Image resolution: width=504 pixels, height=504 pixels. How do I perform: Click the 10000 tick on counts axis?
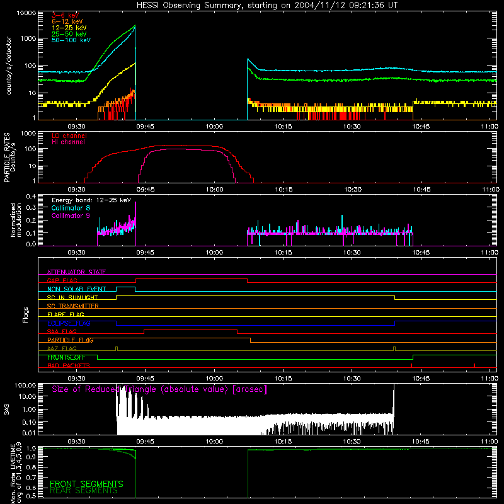[26, 13]
